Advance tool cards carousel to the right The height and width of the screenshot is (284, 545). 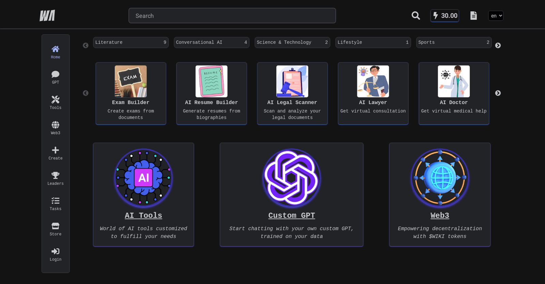point(498,93)
